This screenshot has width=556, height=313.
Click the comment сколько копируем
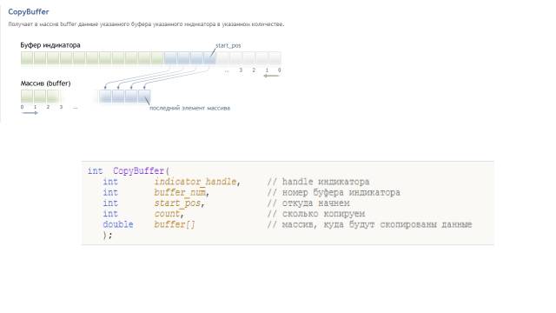pyautogui.click(x=316, y=214)
